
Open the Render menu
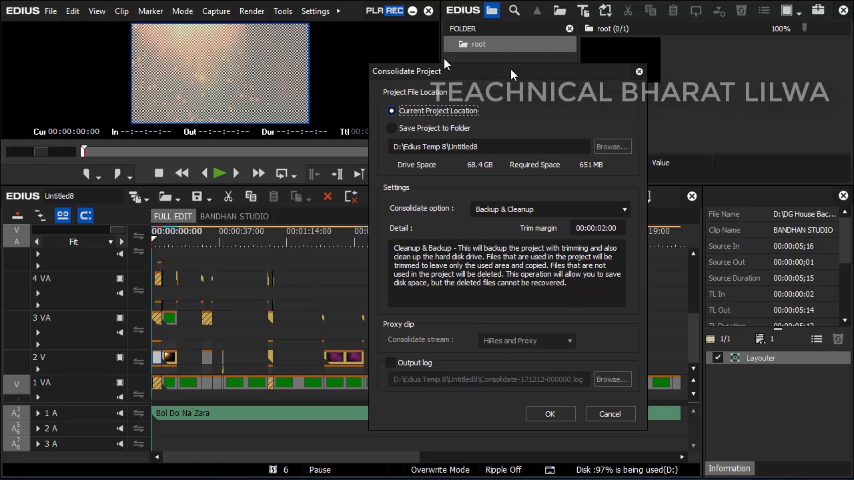click(252, 11)
